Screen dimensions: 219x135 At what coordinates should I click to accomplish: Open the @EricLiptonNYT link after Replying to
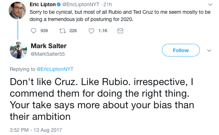click(x=55, y=69)
